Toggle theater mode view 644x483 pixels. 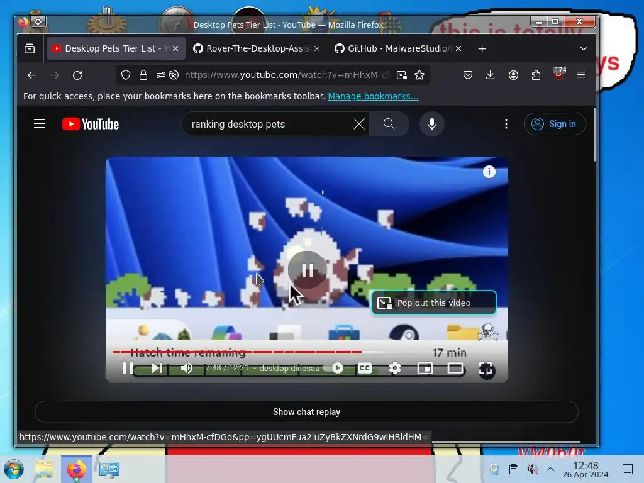point(455,368)
